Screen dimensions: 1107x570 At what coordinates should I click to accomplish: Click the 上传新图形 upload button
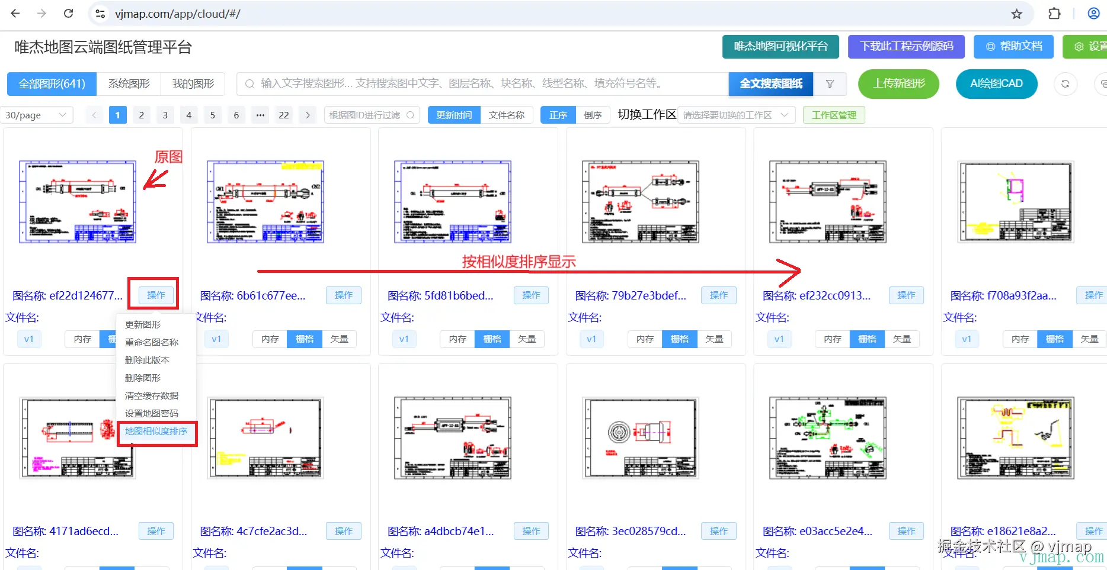tap(899, 84)
